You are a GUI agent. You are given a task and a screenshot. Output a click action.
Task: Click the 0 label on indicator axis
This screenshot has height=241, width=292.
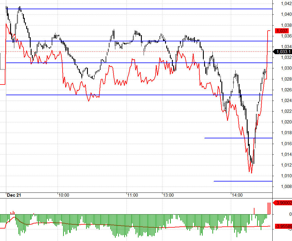[290, 214]
